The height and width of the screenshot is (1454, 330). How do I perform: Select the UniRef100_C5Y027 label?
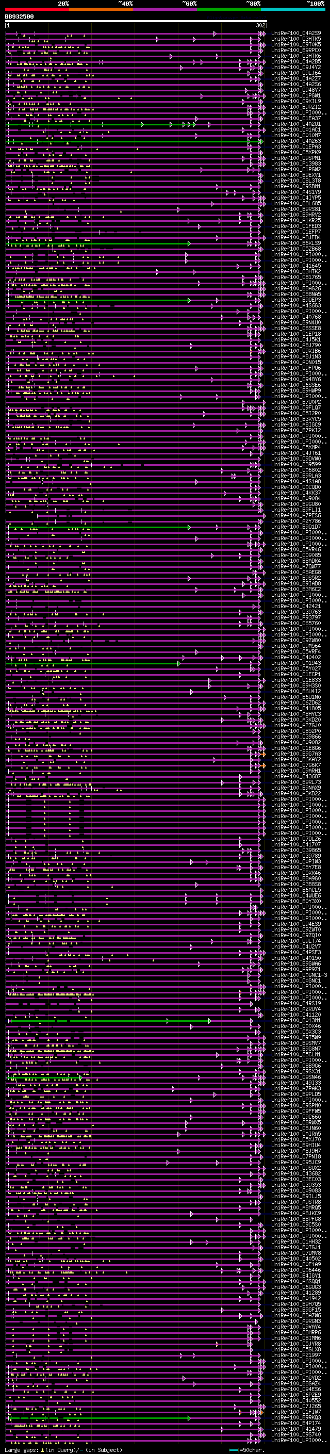(296, 668)
